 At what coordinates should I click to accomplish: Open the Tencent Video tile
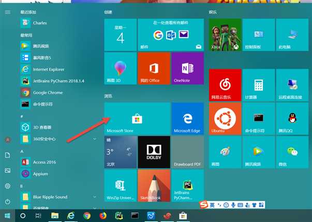click(x=259, y=152)
